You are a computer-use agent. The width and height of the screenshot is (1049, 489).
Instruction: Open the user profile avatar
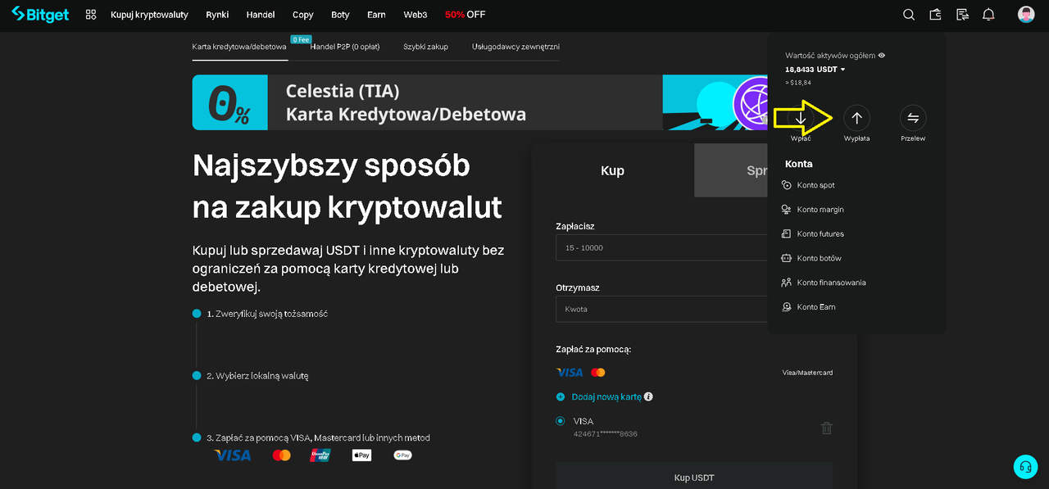click(x=1026, y=15)
